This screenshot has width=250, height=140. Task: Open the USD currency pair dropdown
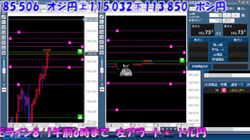pos(193,9)
